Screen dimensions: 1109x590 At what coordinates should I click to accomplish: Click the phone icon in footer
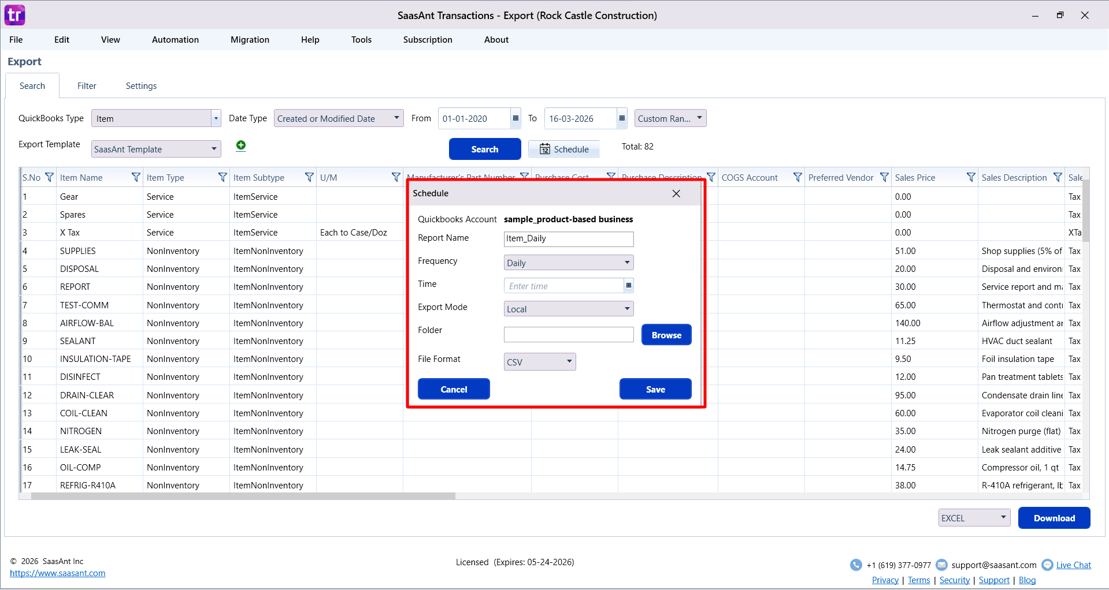click(856, 565)
